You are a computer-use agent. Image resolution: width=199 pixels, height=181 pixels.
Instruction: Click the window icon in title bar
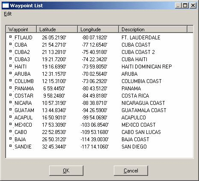click(x=6, y=6)
